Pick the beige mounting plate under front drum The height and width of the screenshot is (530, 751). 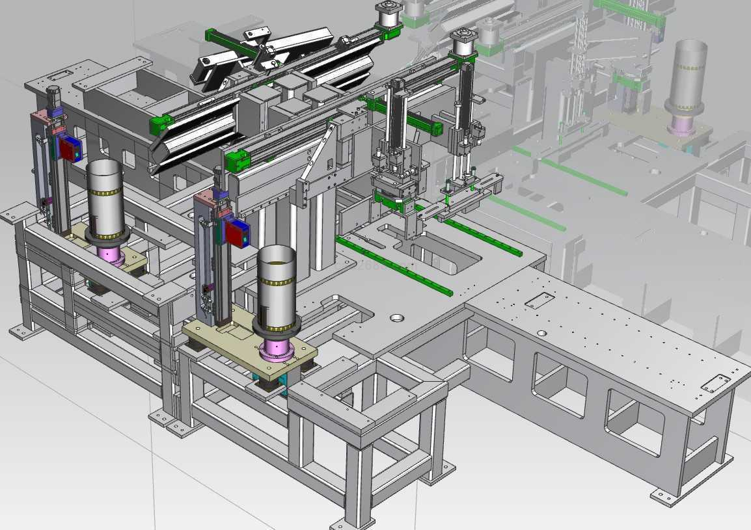[215, 332]
